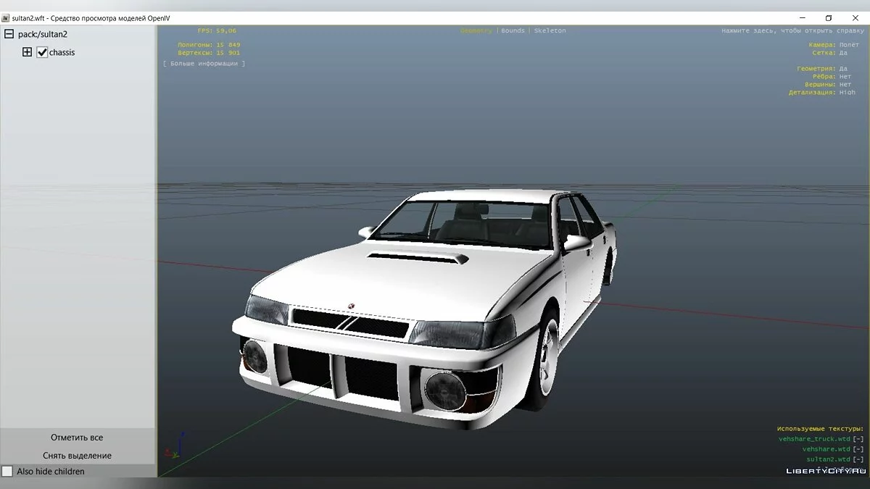Collapse vehshare.wtd with its [-] toggle

(858, 449)
